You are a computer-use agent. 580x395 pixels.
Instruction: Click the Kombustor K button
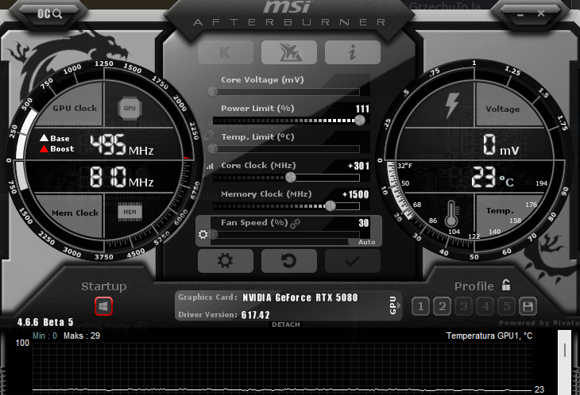coord(226,52)
